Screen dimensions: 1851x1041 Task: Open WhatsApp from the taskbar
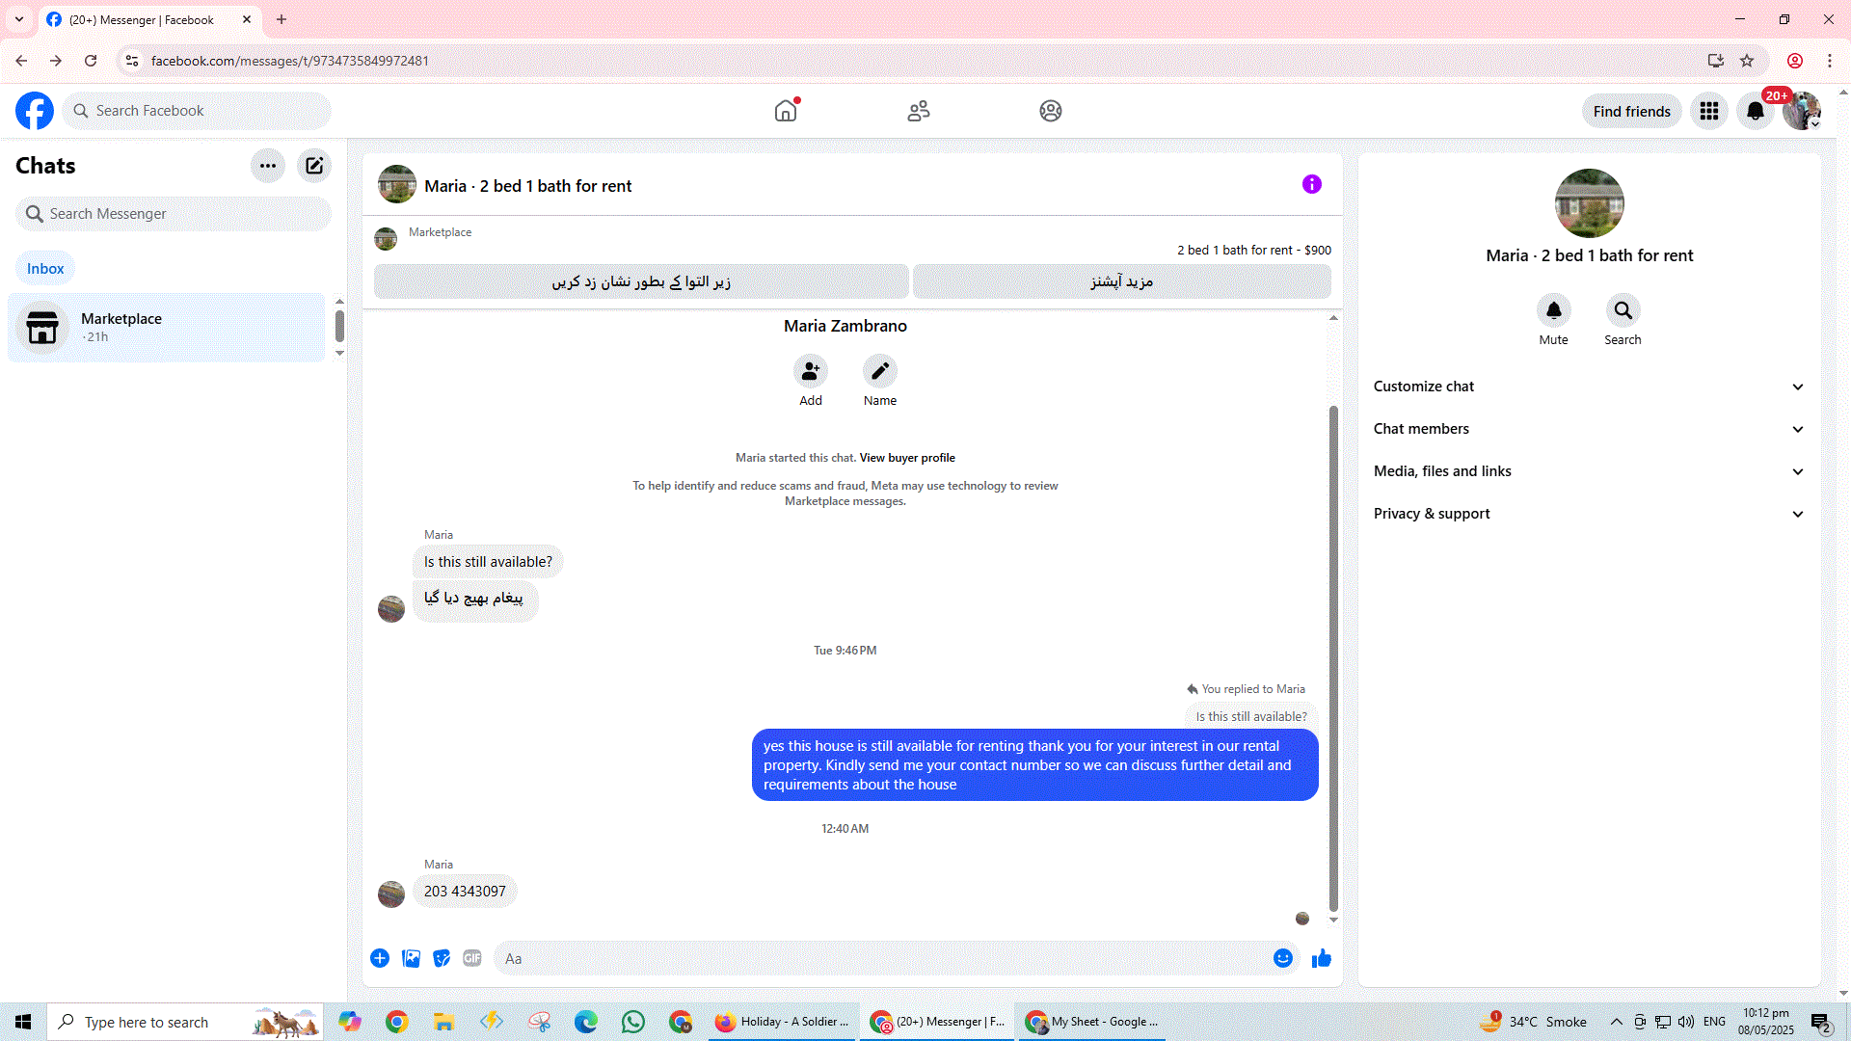[x=633, y=1022]
